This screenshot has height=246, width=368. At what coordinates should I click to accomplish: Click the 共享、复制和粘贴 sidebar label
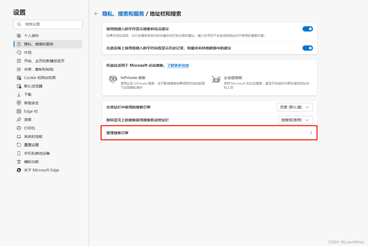pyautogui.click(x=39, y=69)
